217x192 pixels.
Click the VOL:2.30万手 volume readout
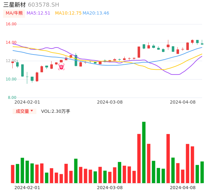click(55, 111)
